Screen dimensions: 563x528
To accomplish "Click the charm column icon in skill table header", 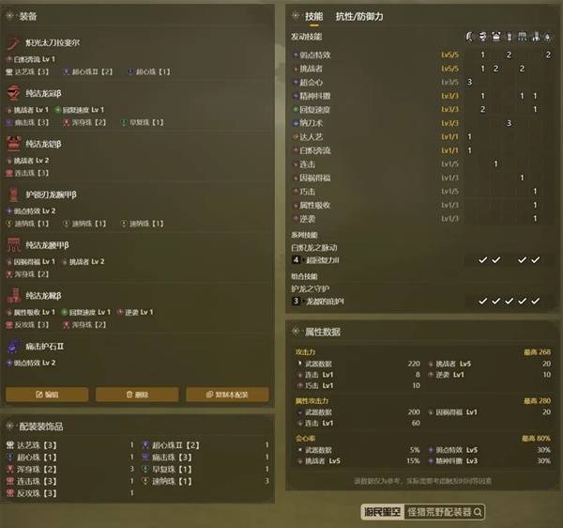I will click(x=548, y=37).
